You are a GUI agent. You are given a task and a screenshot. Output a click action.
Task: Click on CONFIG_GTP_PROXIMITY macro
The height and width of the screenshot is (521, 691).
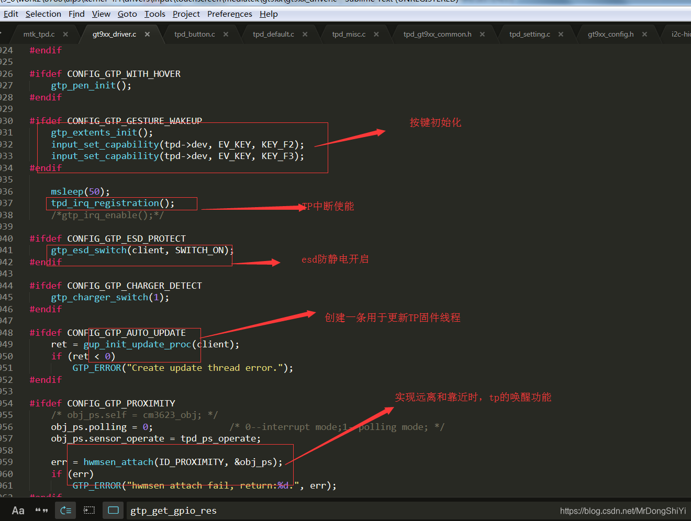(x=121, y=403)
